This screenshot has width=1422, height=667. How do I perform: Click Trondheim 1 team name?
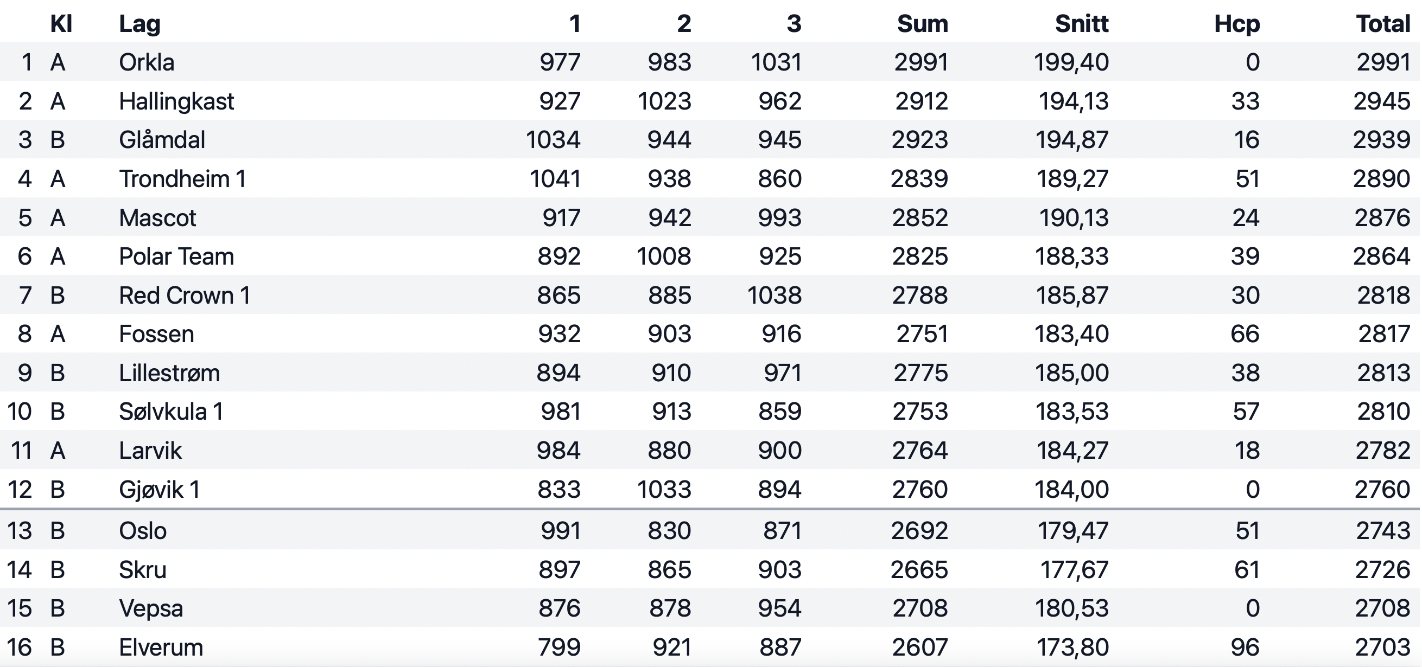coord(182,179)
